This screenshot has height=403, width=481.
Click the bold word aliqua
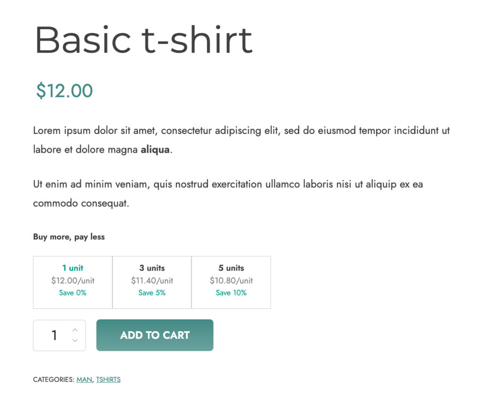(155, 150)
